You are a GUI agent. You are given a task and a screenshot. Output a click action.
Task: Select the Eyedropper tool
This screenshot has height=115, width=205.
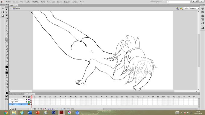click(7, 52)
